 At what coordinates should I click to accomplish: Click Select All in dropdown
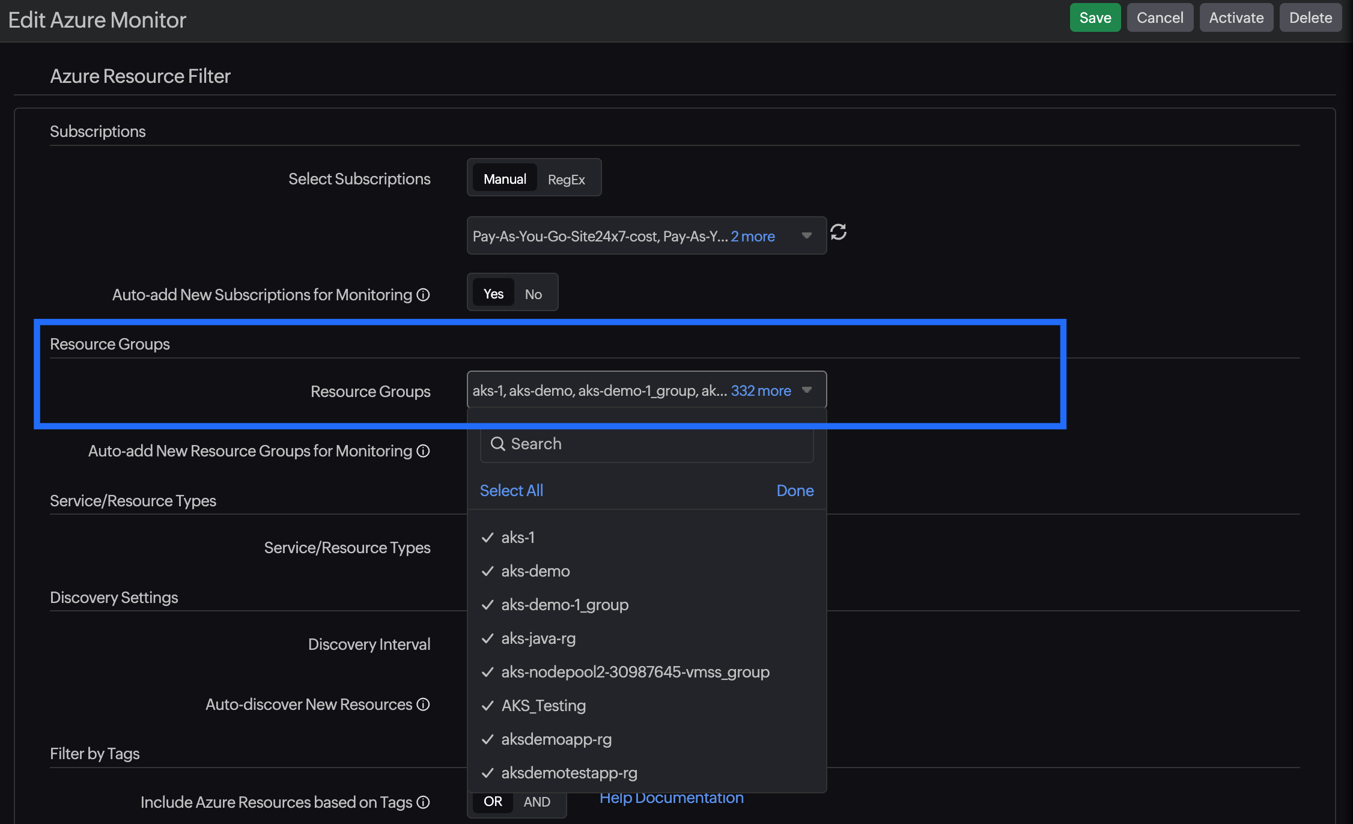coord(511,491)
